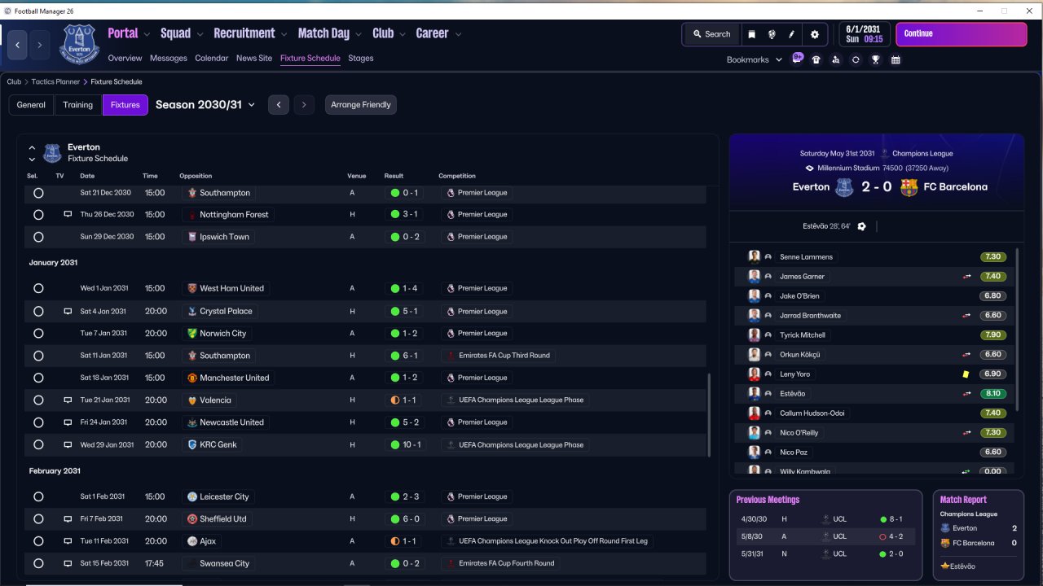Click Senne Lammens player portrait
The width and height of the screenshot is (1043, 586).
754,256
